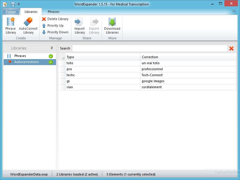Create a new Phrase Library
This screenshot has width=240, height=180.
pos(10,26)
